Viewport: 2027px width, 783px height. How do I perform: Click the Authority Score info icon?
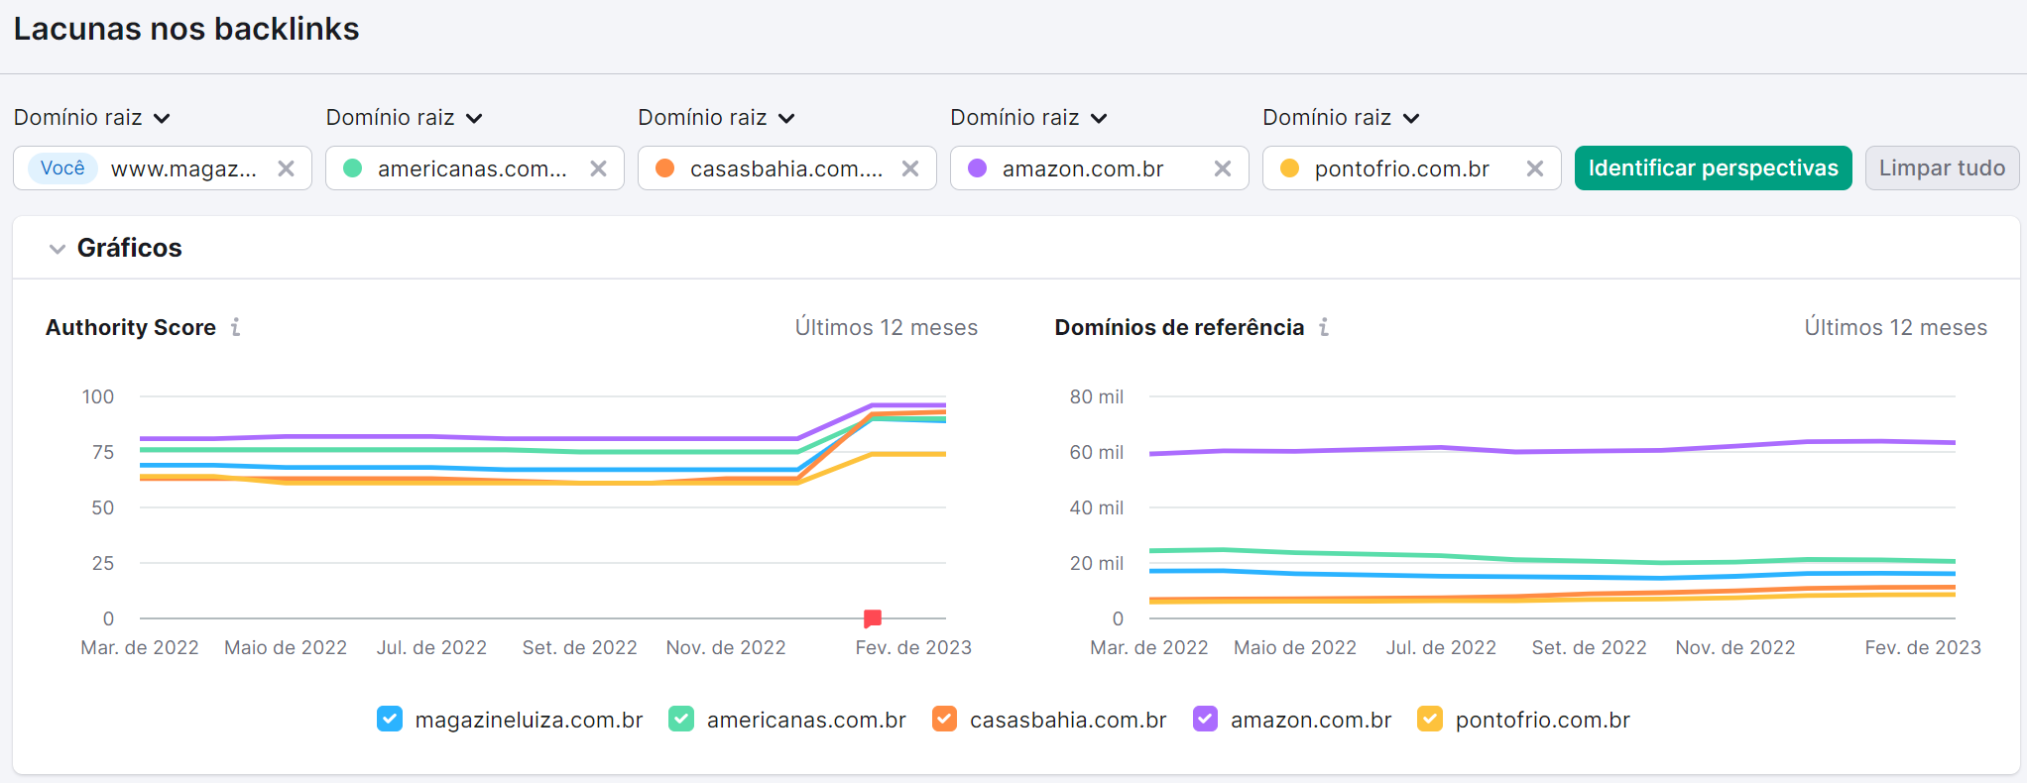pos(236,327)
